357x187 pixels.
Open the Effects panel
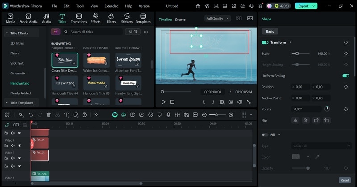[x=95, y=18]
